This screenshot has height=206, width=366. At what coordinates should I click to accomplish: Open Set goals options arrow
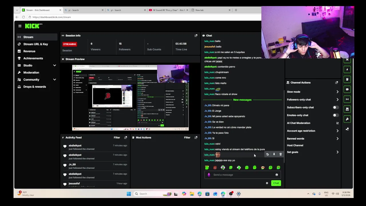(337, 152)
